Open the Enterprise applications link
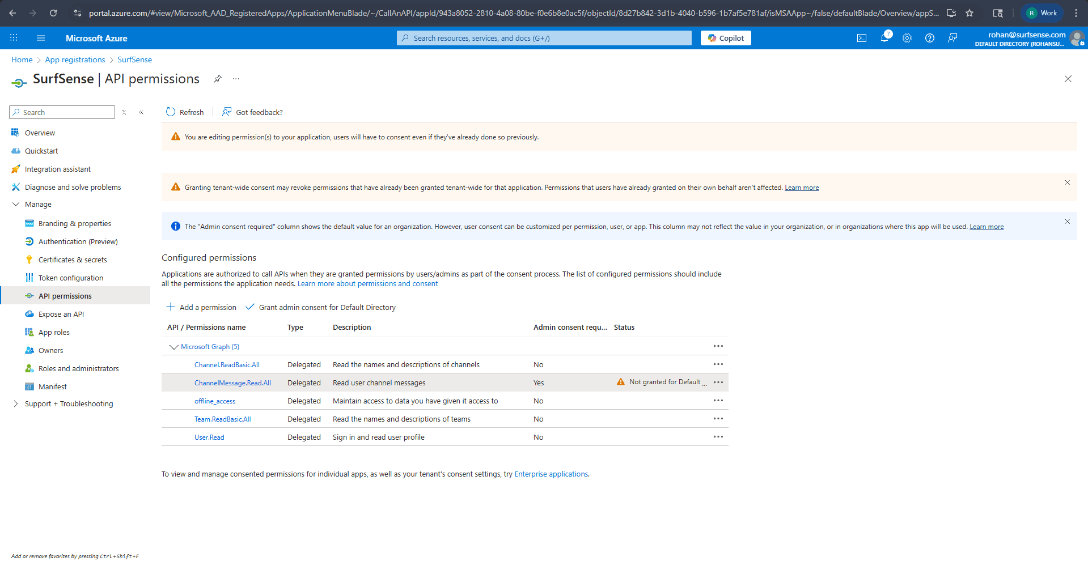Viewport: 1088px width, 561px height. [551, 474]
